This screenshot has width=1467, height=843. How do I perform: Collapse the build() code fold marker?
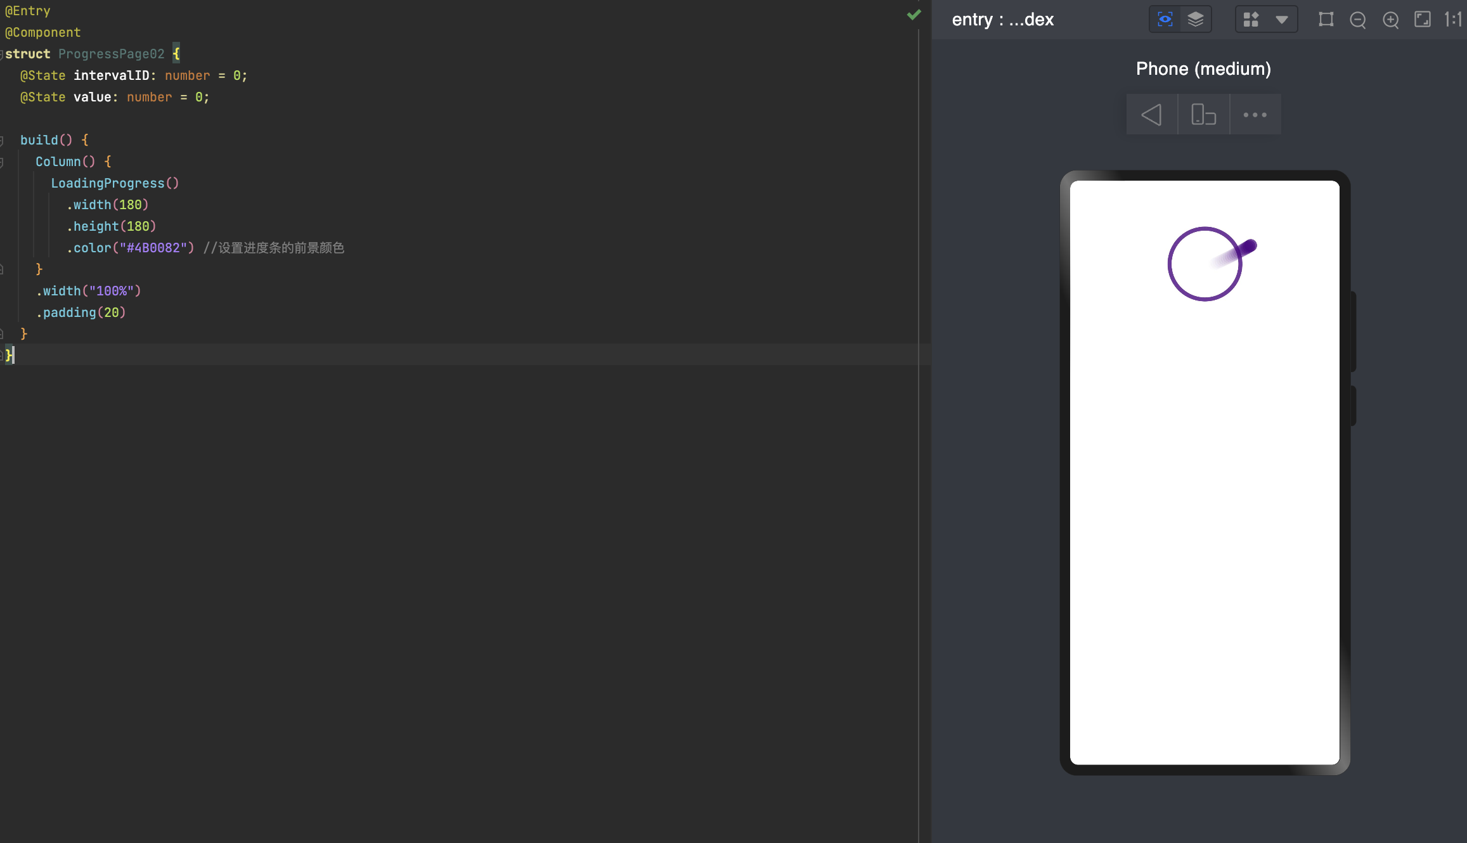[2, 140]
